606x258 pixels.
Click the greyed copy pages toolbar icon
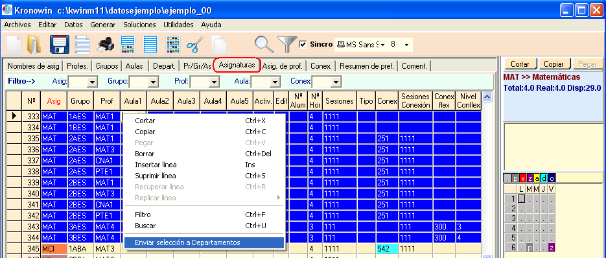click(x=219, y=44)
